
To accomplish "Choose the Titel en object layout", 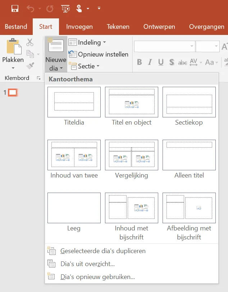I will (132, 106).
